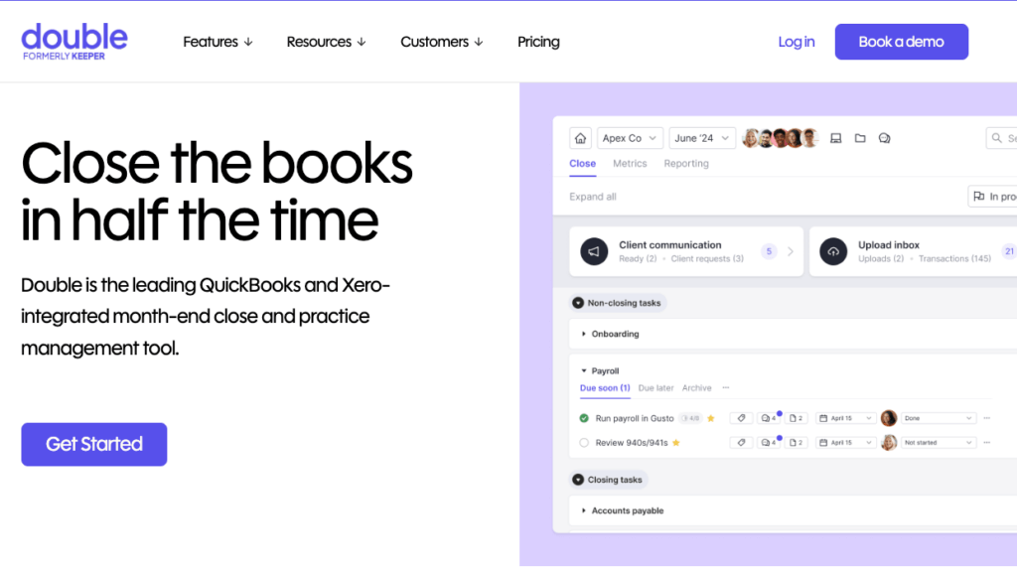This screenshot has width=1017, height=576.
Task: Click the cloud upload icon for Upload inbox
Action: [x=833, y=251]
